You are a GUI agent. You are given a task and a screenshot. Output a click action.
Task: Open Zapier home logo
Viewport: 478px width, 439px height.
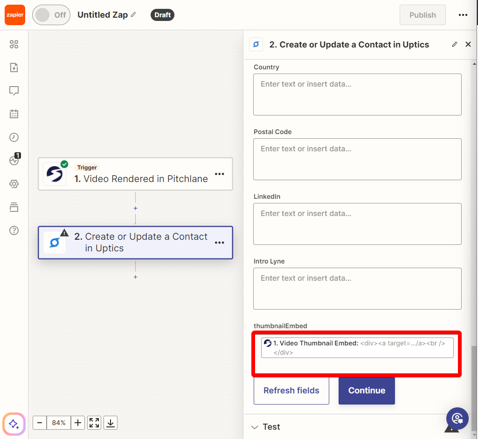[14, 15]
